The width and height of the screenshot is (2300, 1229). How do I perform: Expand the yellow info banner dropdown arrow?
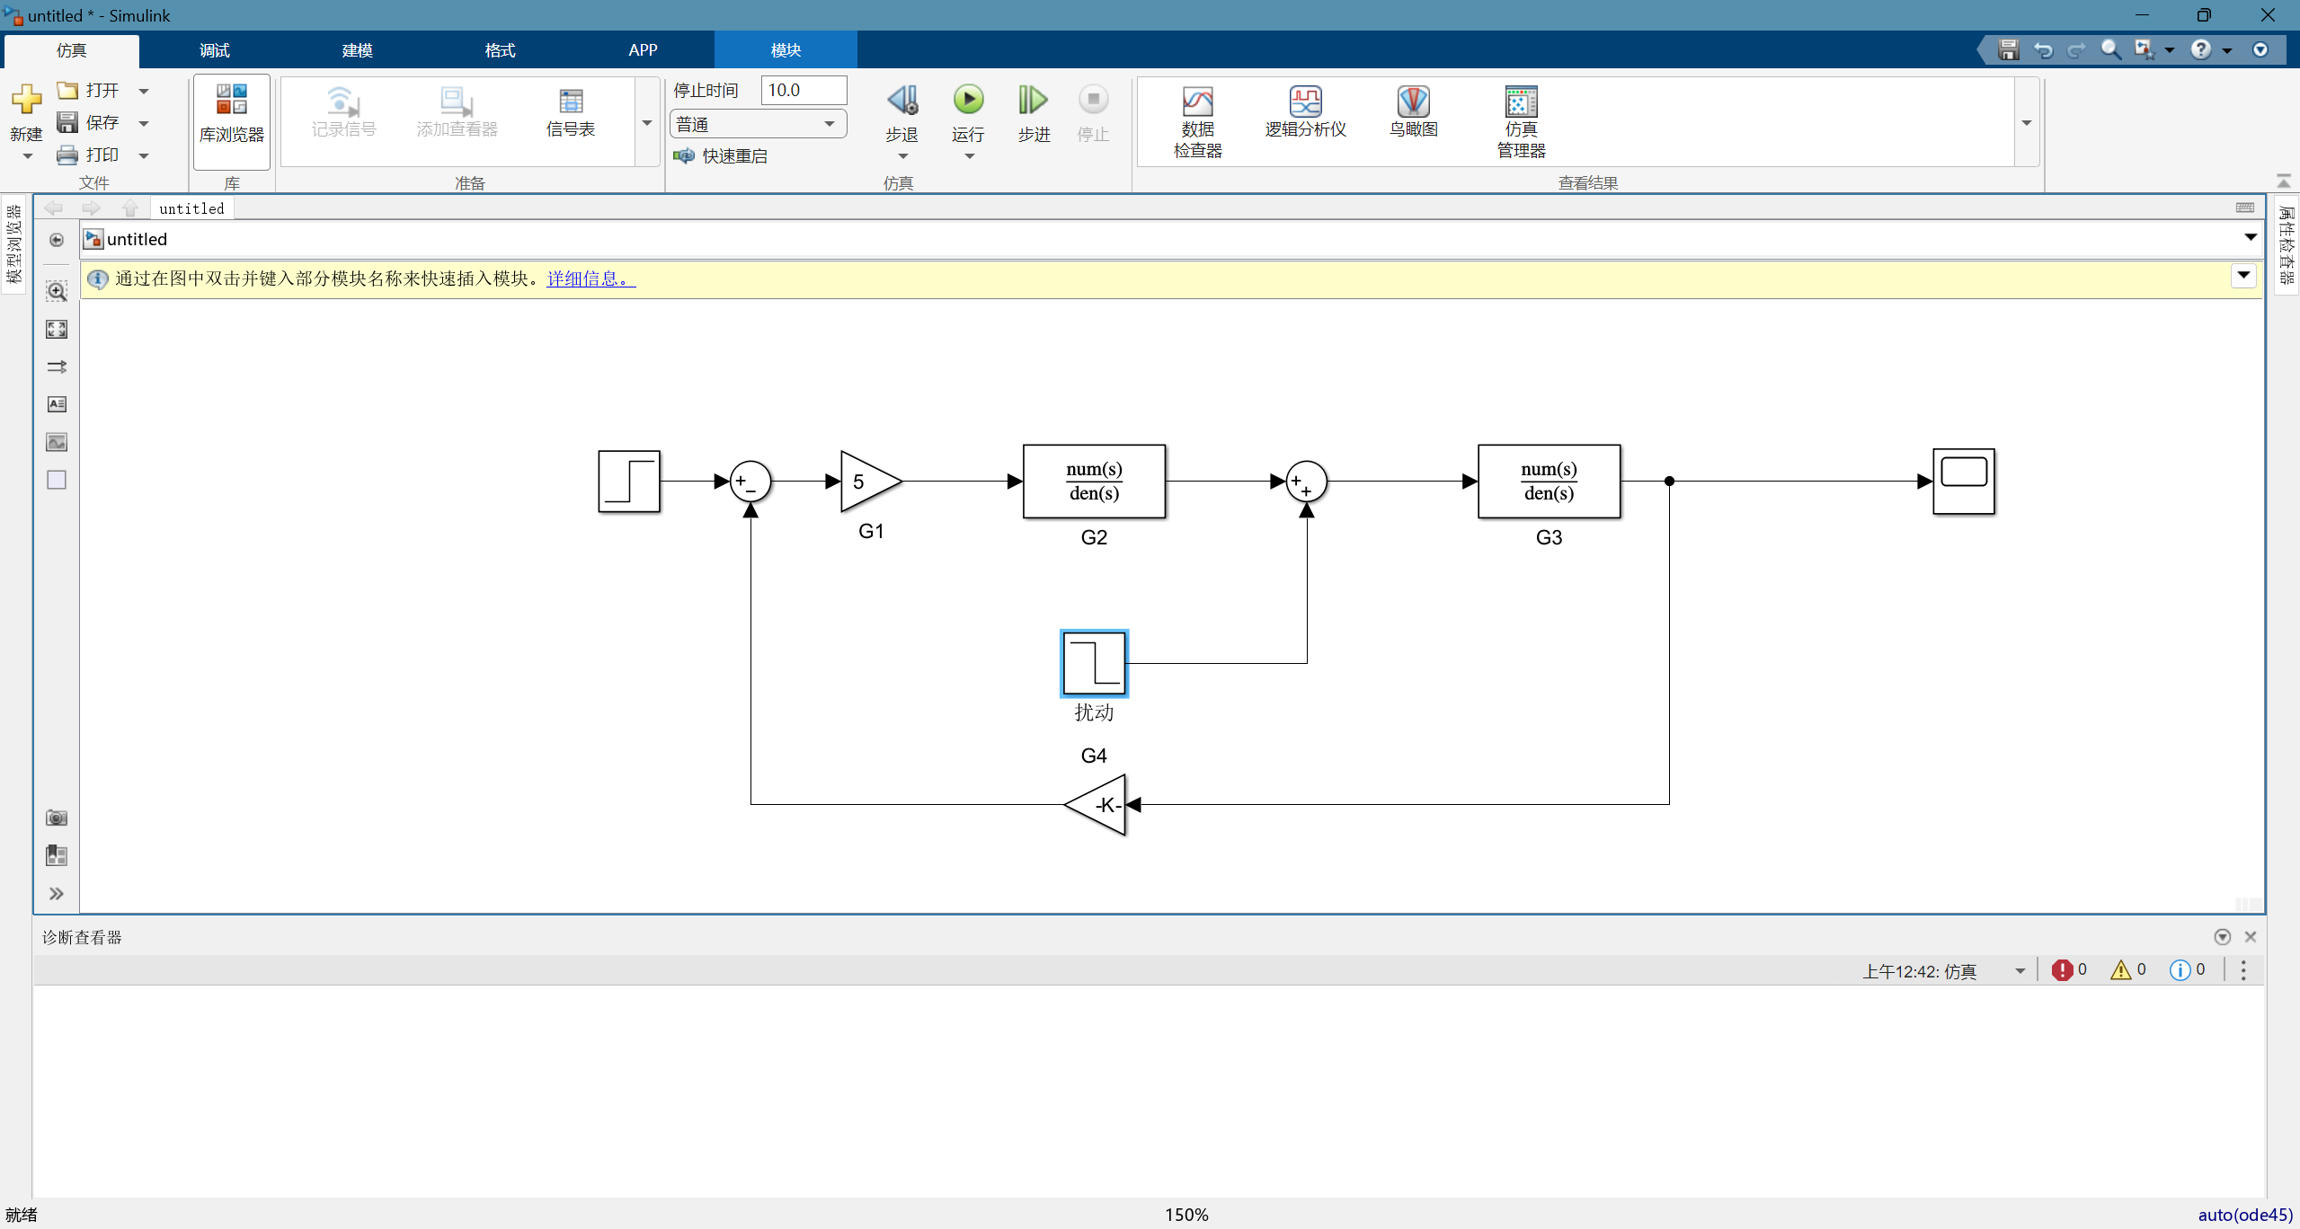[2243, 276]
